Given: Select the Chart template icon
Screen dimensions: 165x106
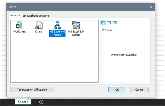Looking at the screenshot, I should (x=39, y=25).
